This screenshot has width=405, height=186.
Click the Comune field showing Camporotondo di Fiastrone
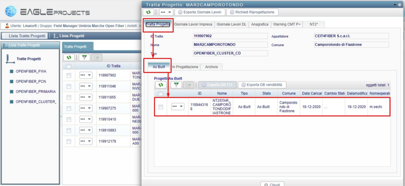(351, 45)
